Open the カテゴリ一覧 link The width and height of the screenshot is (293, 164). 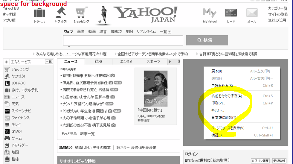278,8
